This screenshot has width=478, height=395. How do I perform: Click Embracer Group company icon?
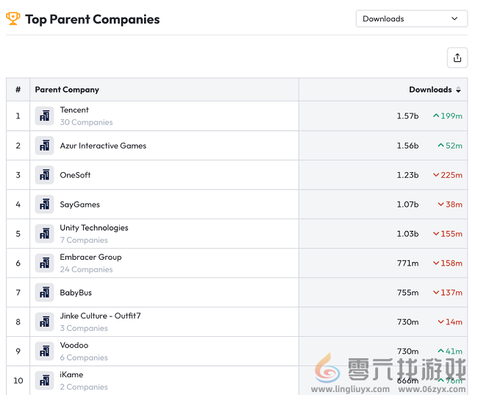click(45, 263)
